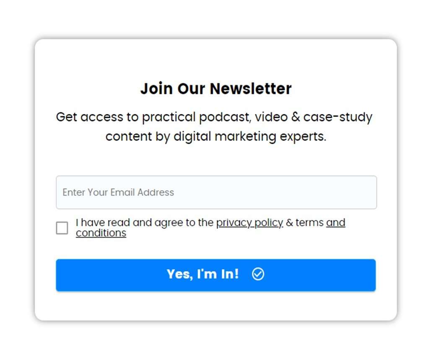The height and width of the screenshot is (342, 436).
Task: Click the 'content by digital marketing experts' line
Action: click(x=216, y=137)
